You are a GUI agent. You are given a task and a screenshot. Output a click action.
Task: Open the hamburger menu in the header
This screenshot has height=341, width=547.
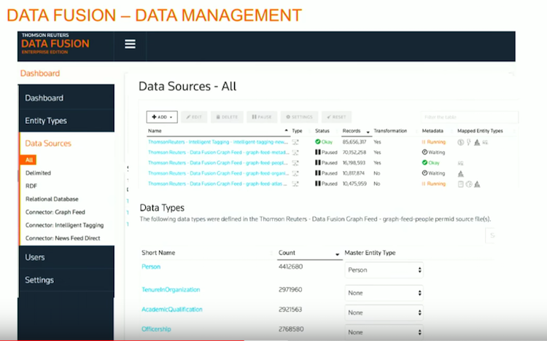tap(130, 44)
